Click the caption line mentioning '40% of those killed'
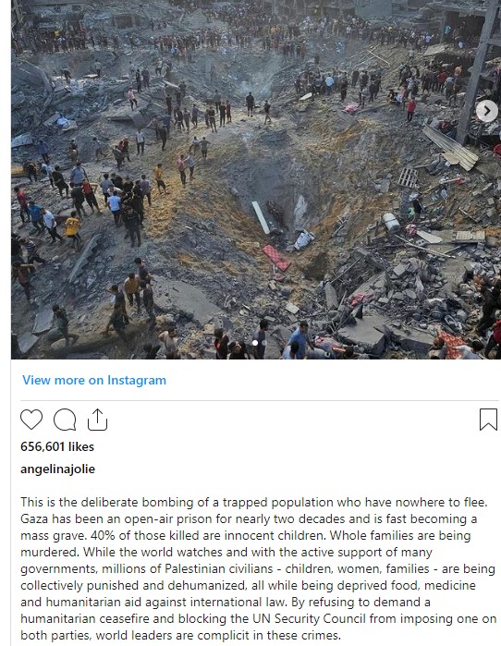 pos(246,536)
